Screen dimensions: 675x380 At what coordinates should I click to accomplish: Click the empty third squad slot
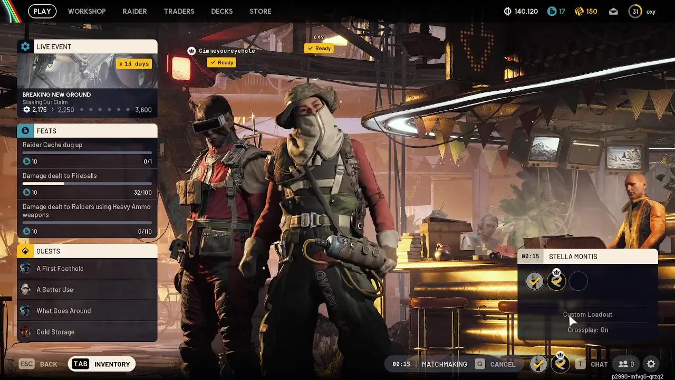578,281
